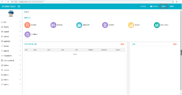Click the 人群类型 column header
Image resolution: width=182 pixels, height=95 pixels.
pos(90,50)
